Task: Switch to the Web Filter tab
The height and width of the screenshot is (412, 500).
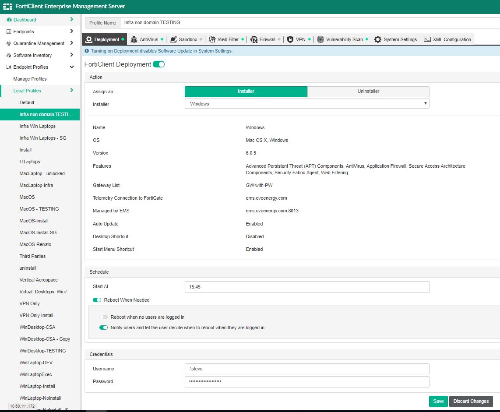Action: click(x=226, y=39)
